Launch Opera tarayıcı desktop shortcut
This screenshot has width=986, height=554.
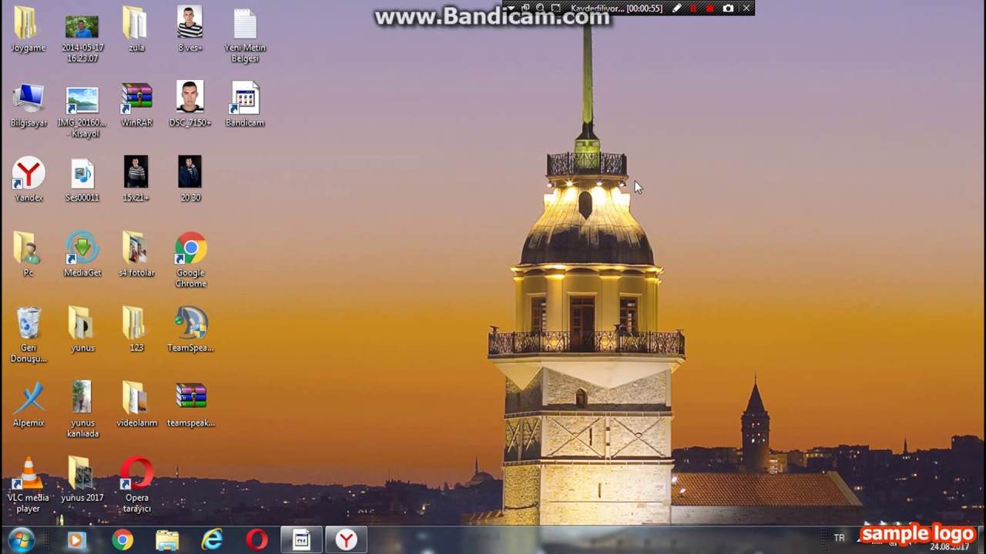pos(136,485)
